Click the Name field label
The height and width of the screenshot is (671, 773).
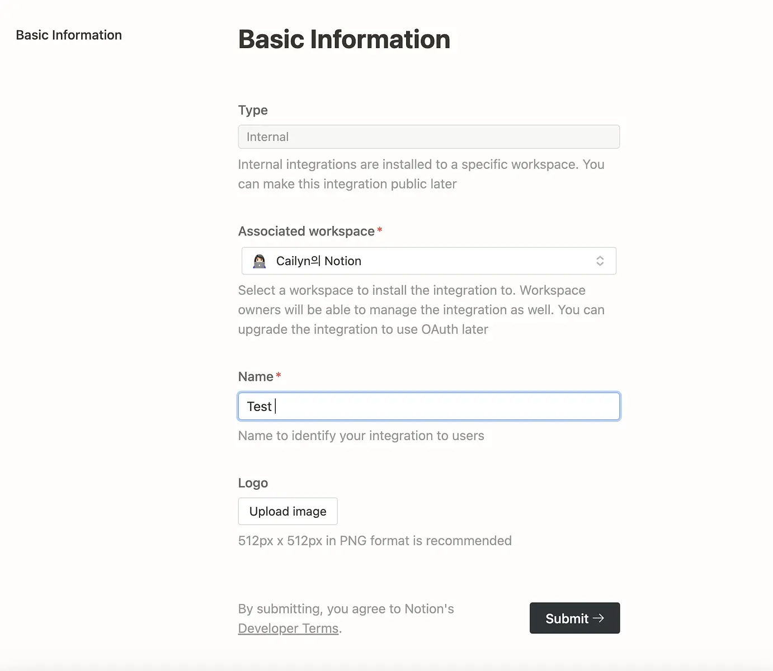256,377
